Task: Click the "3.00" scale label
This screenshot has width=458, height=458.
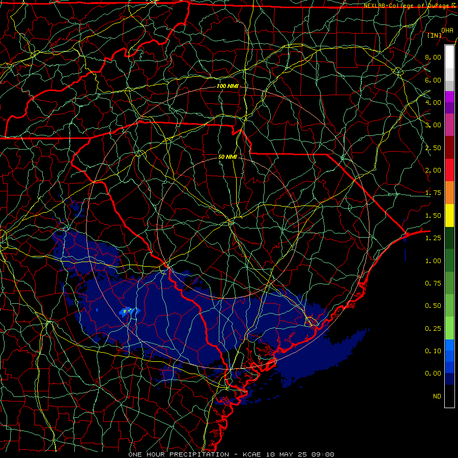Action: [x=433, y=125]
